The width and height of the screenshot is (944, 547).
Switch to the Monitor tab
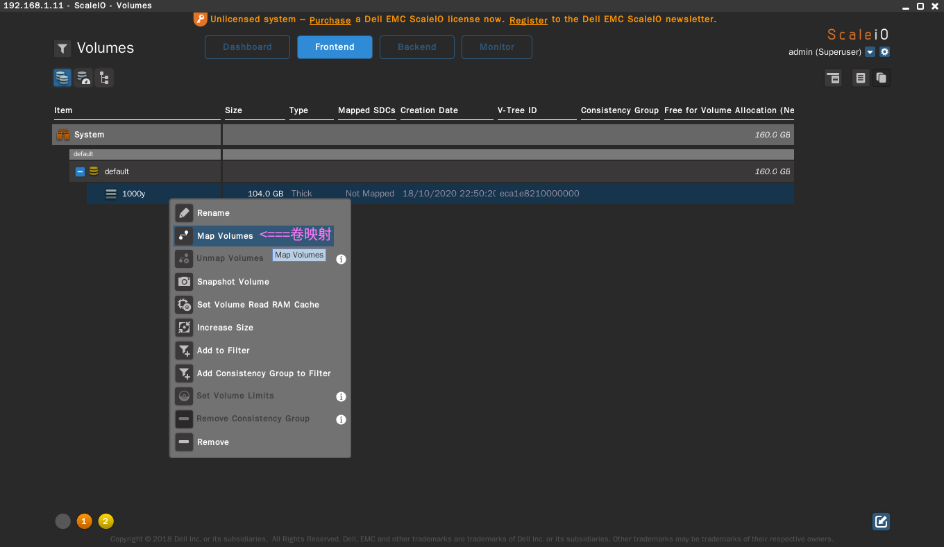pyautogui.click(x=497, y=47)
